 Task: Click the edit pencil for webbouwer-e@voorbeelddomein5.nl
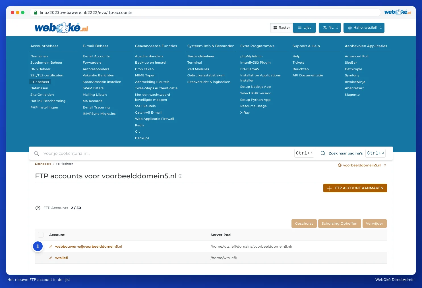(x=51, y=247)
